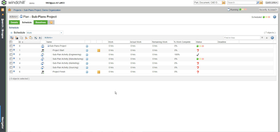280x132 pixels.
Task: Click the Find in tree field
Action: 242,38
